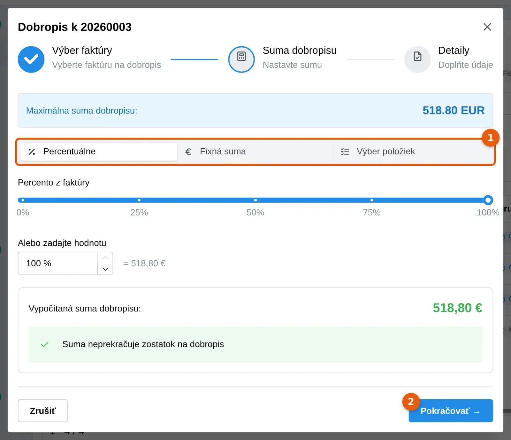Click the green check validation icon

tap(45, 344)
